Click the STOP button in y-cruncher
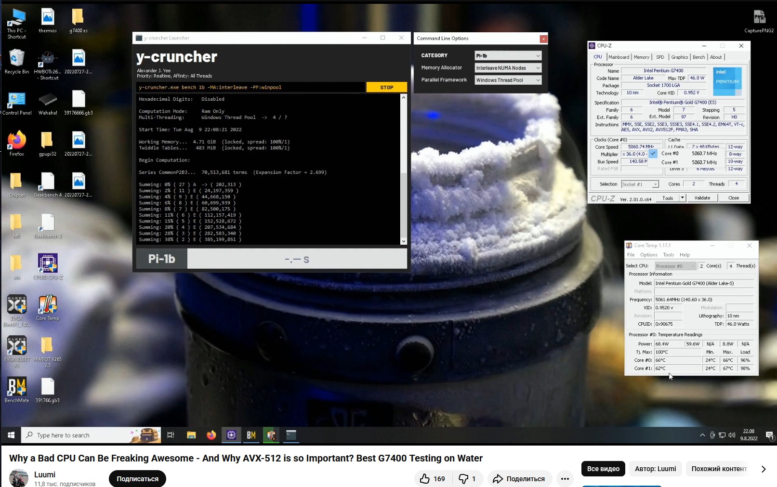The width and height of the screenshot is (777, 487). 387,87
